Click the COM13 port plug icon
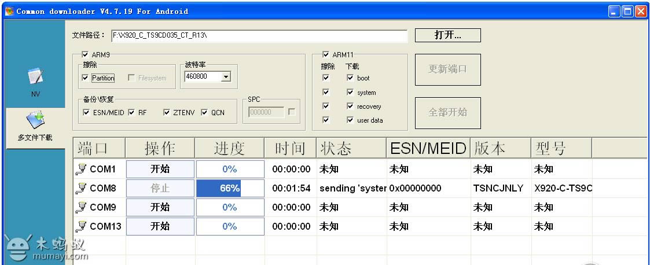The image size is (650, 265). point(81,226)
